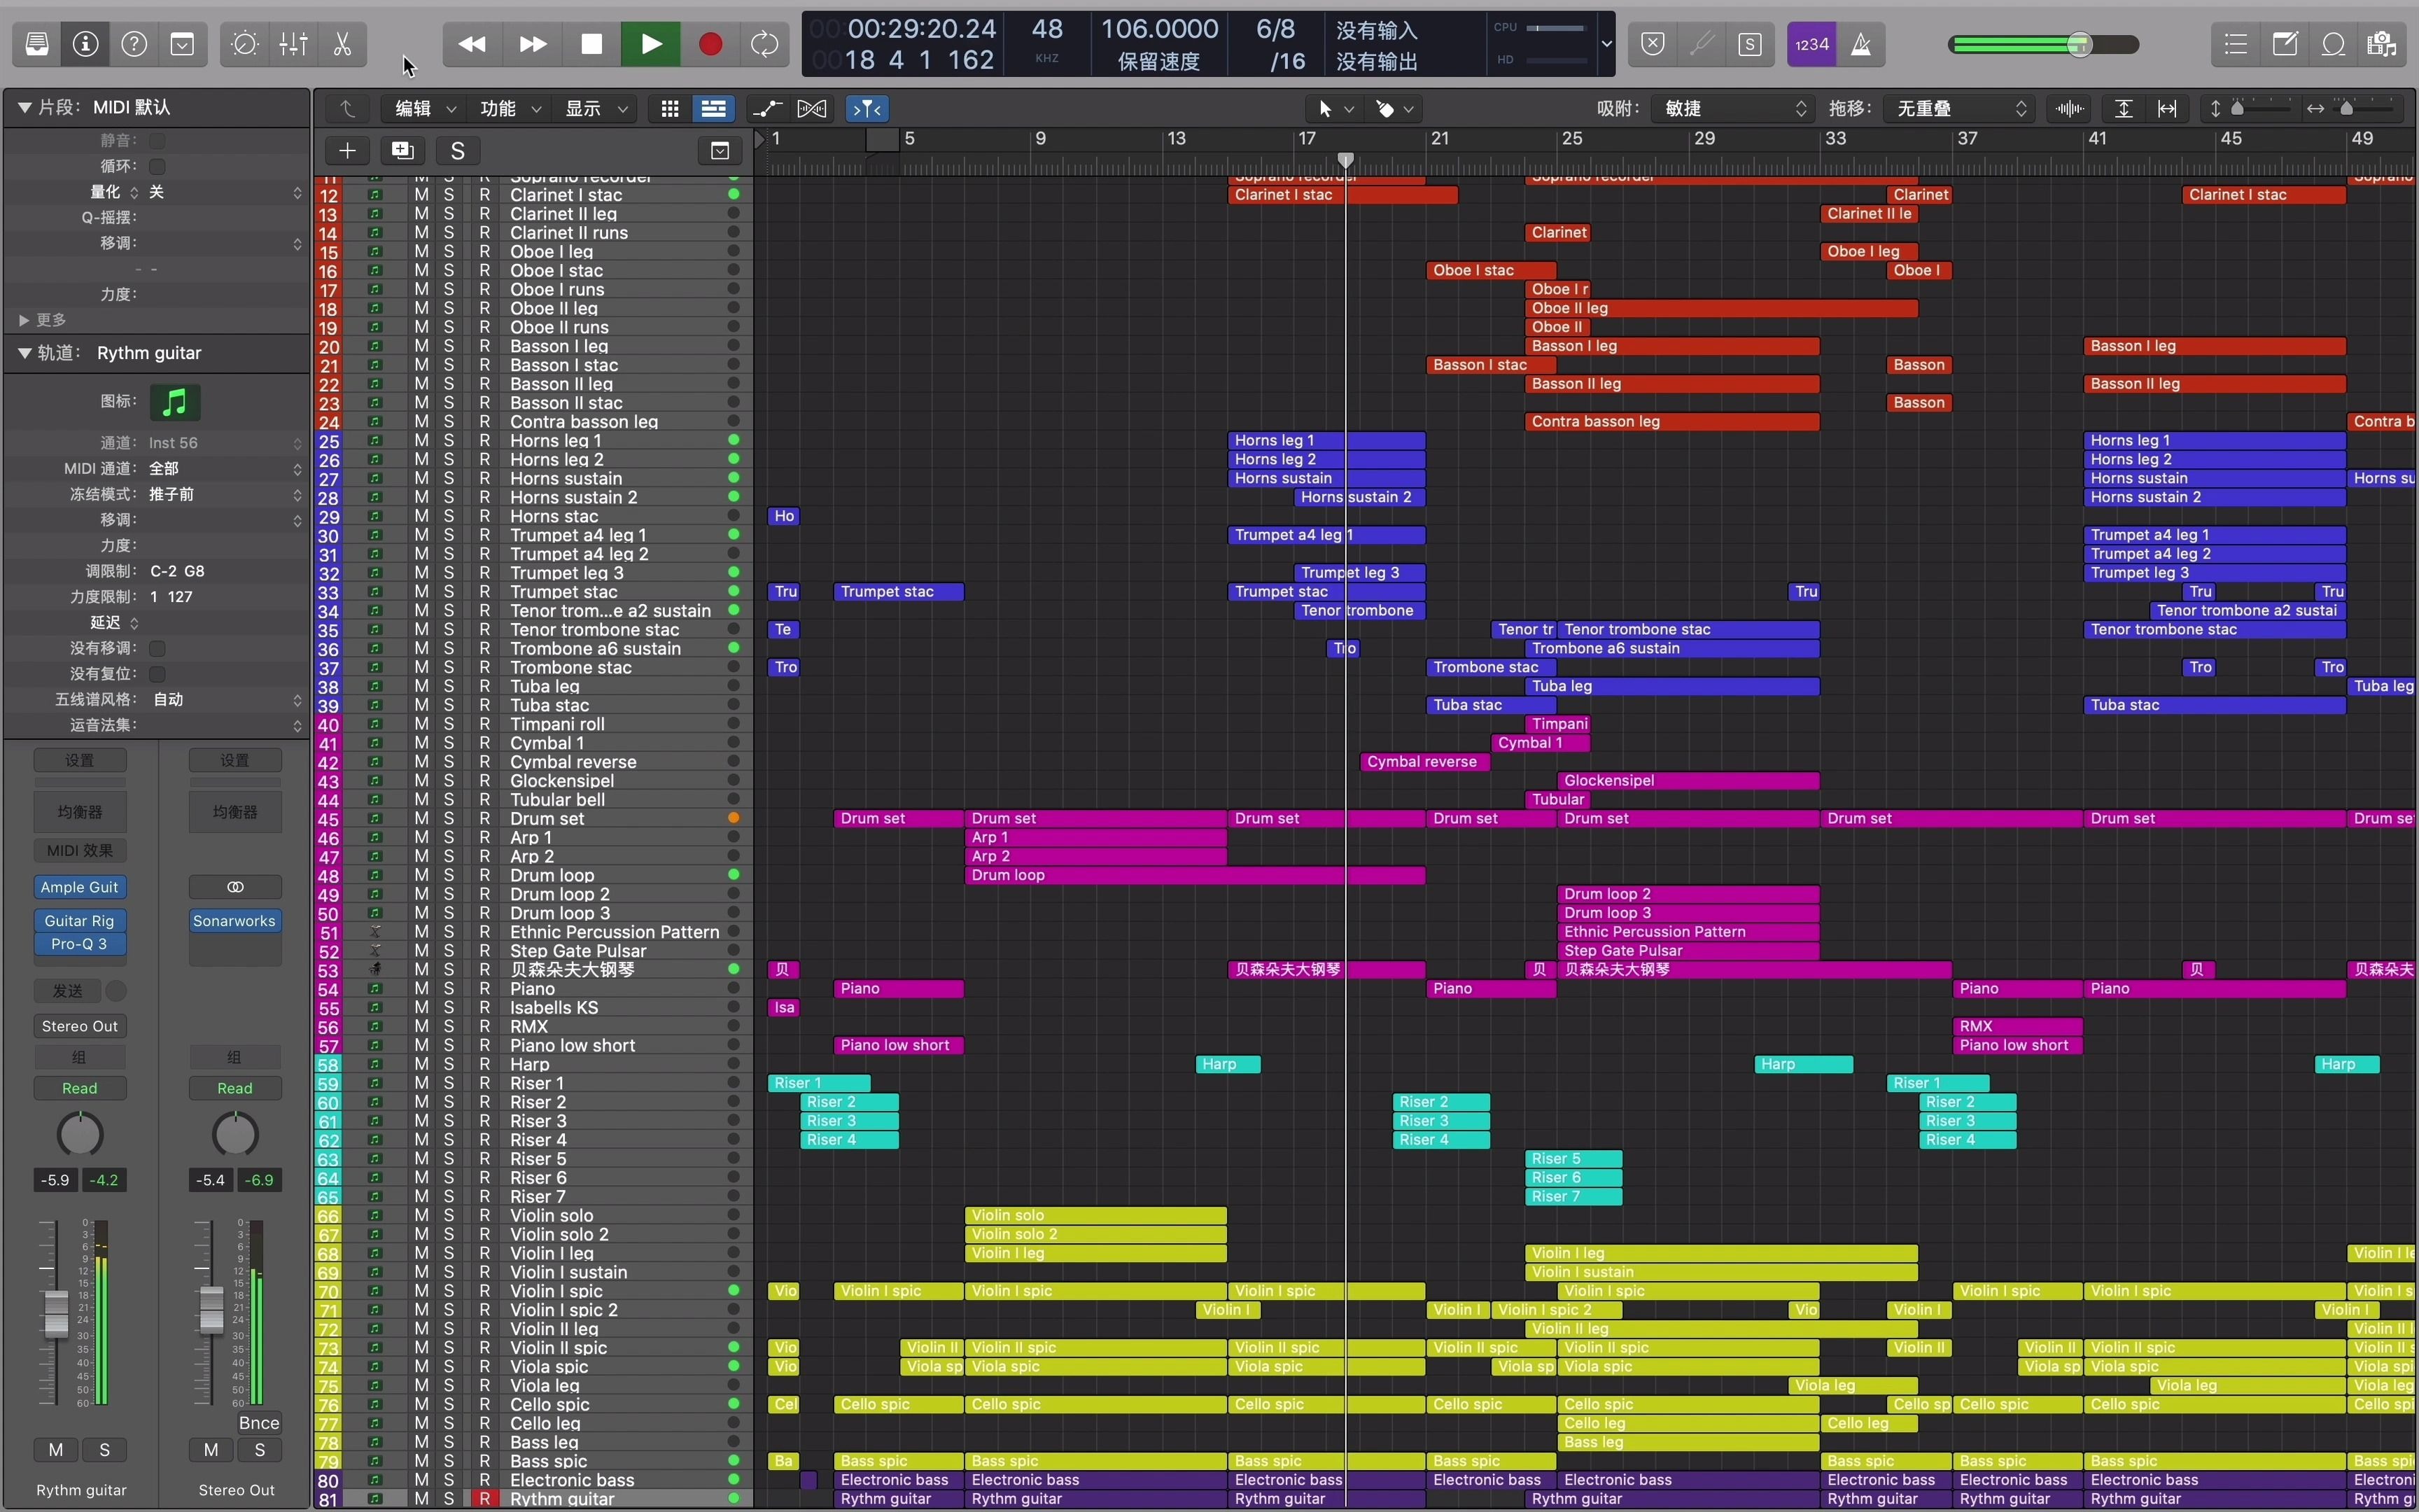Adjust the master volume slider
This screenshot has height=1512, width=2419.
2079,44
